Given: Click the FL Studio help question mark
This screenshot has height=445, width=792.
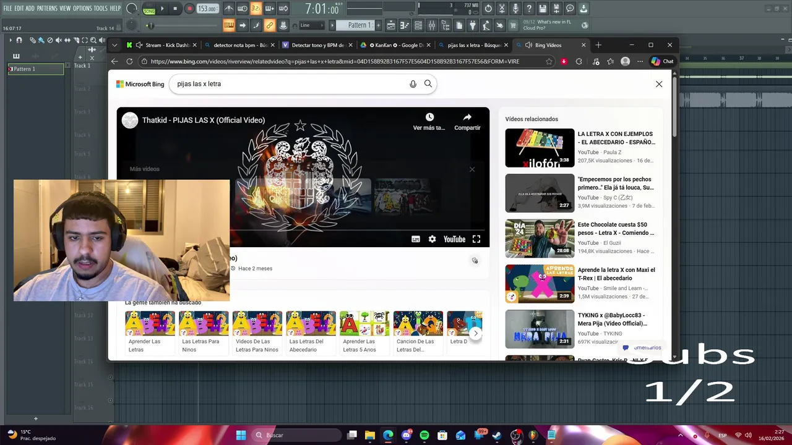Looking at the screenshot, I should pos(529,9).
